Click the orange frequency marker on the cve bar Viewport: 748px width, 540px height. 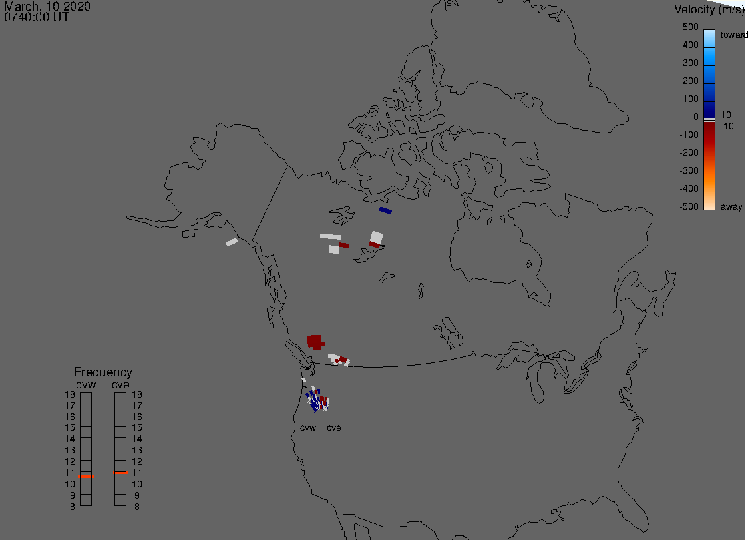(x=120, y=473)
